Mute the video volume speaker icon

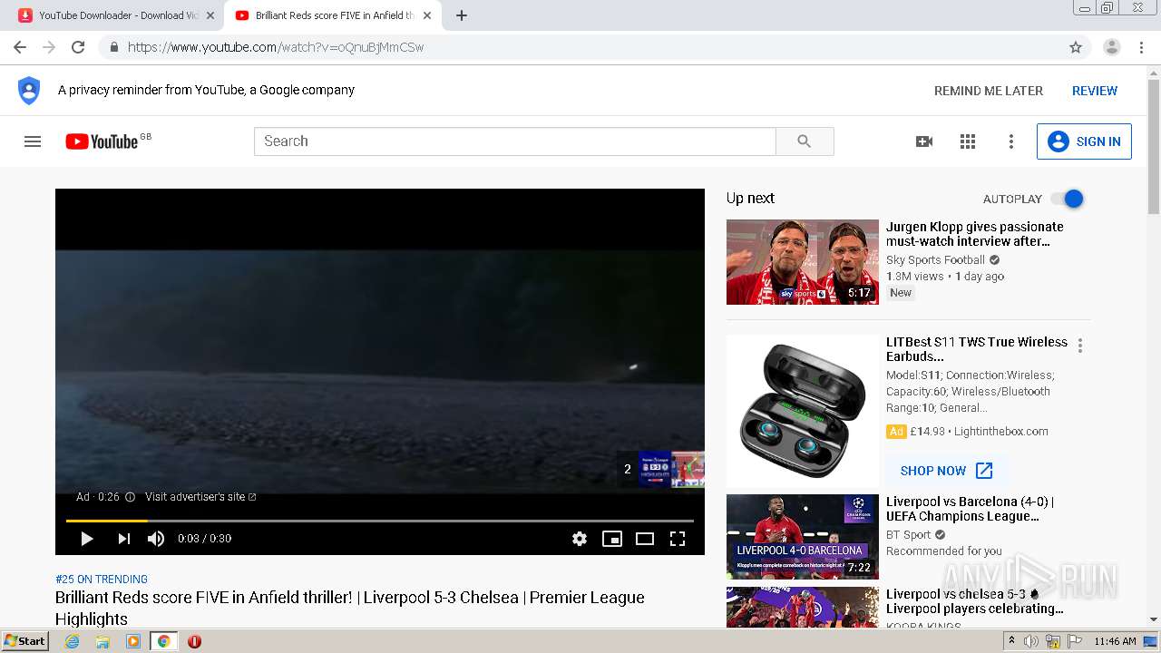coord(156,539)
